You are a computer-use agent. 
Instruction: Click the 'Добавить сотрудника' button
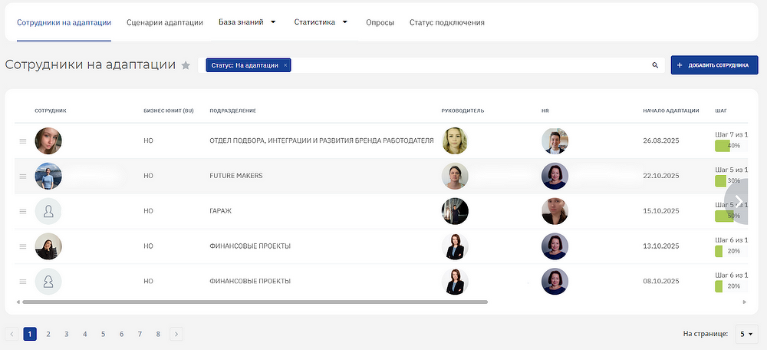point(713,65)
